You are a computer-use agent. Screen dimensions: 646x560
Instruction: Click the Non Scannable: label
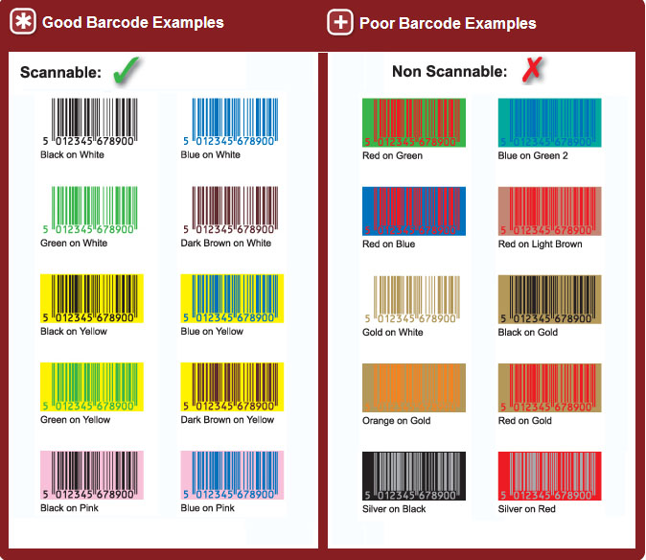450,71
